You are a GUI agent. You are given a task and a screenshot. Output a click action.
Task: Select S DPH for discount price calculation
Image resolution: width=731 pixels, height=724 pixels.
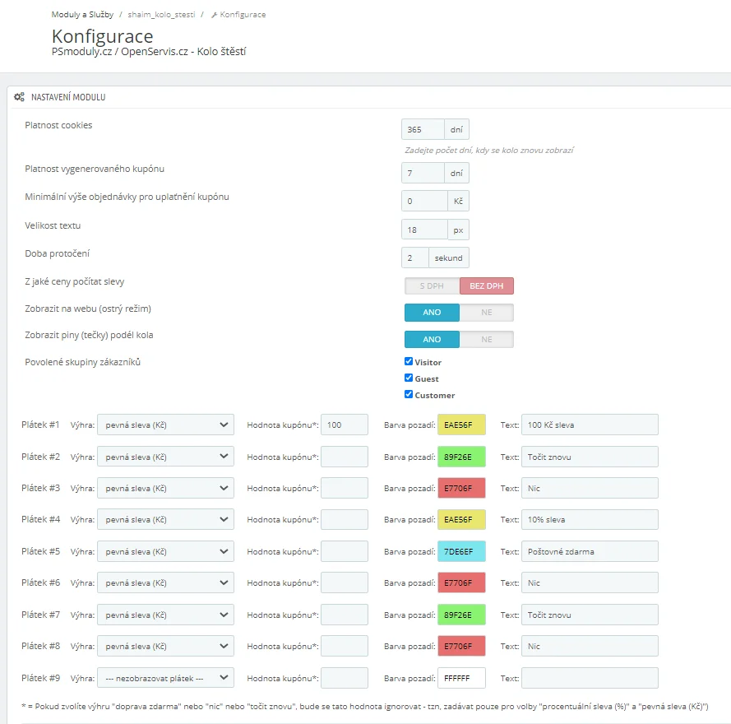point(432,285)
